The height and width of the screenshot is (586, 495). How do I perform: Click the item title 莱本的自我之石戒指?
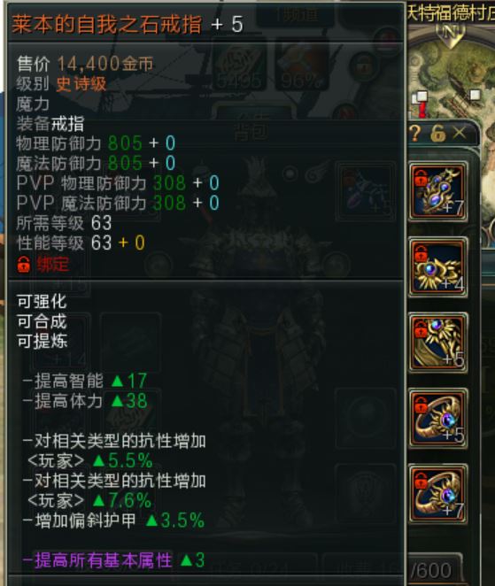107,24
